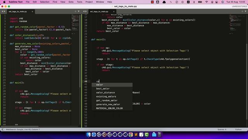Select right pane sel_tags_to_mats.py tab
248x139 pixels.
coord(102,12)
